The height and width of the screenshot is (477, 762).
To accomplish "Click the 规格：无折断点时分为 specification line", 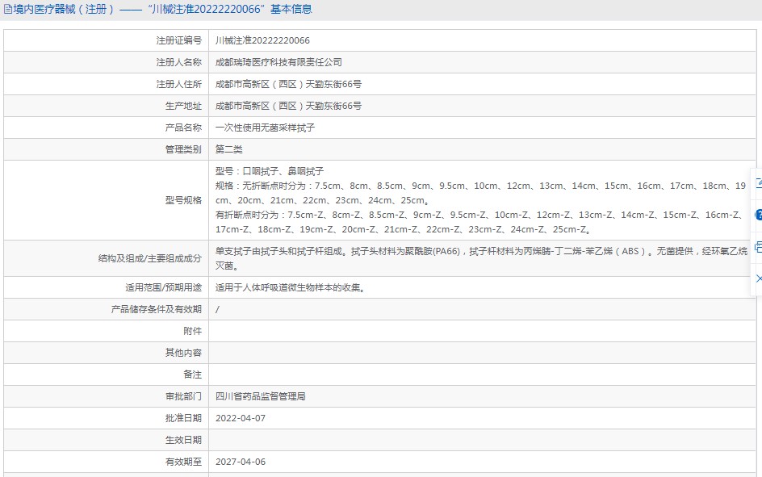I will coord(480,193).
